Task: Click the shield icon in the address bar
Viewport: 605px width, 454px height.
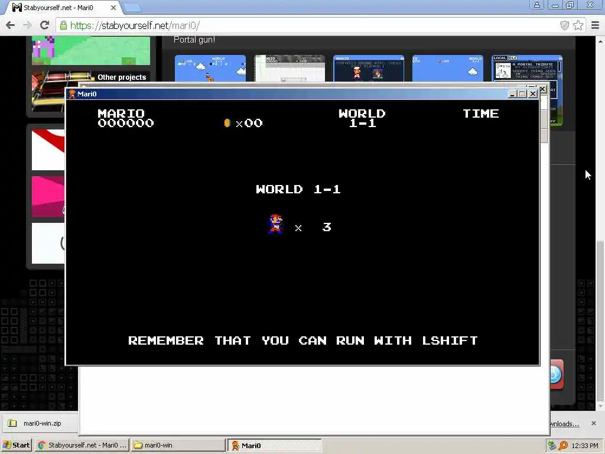Action: [564, 25]
